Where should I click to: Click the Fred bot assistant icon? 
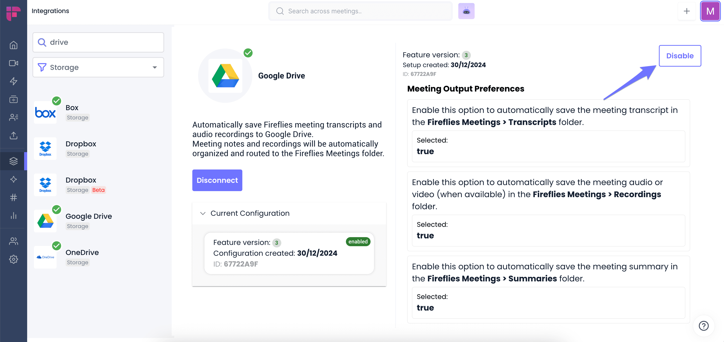click(466, 11)
